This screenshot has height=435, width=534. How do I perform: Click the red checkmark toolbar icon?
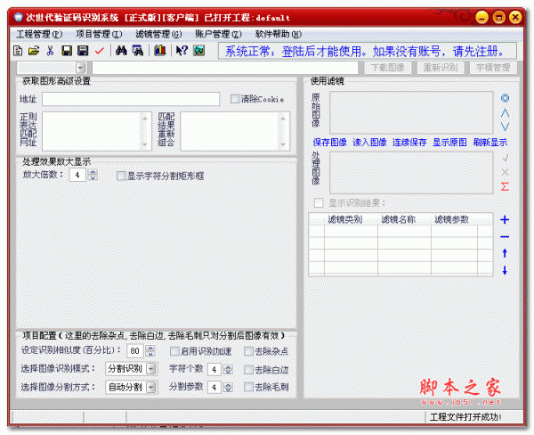coord(100,51)
